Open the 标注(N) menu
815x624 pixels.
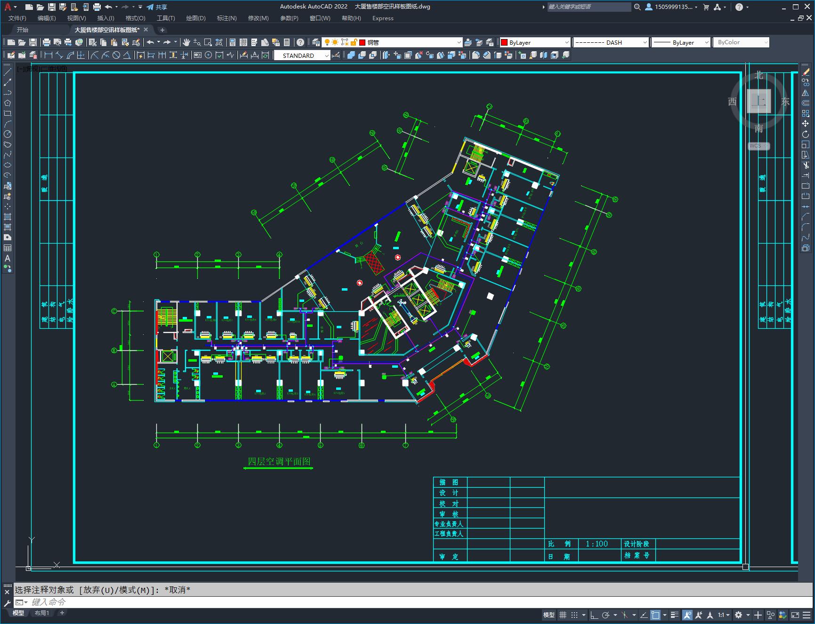pos(226,18)
